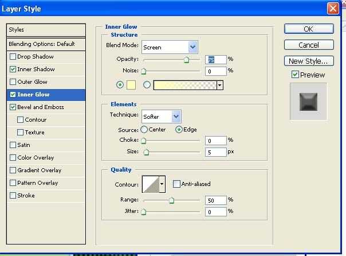Choose Center as the glow source
This screenshot has width=346, height=256.
[x=144, y=130]
